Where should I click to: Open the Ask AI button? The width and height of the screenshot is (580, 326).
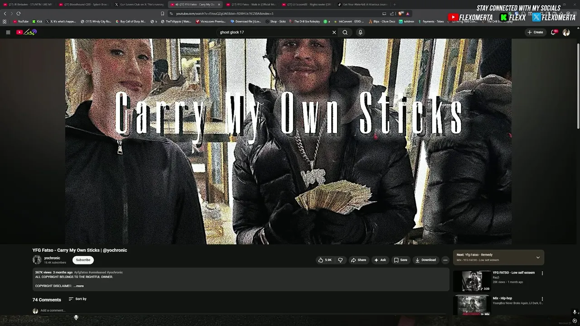[380, 260]
